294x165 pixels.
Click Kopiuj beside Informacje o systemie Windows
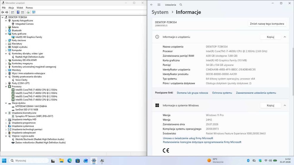click(x=270, y=106)
